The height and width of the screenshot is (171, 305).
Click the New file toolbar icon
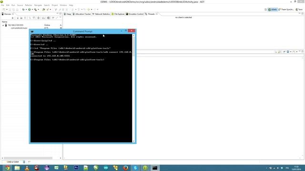pyautogui.click(x=4, y=9)
